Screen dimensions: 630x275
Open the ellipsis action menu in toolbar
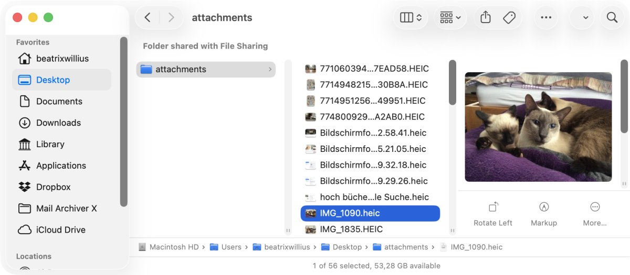tap(546, 17)
